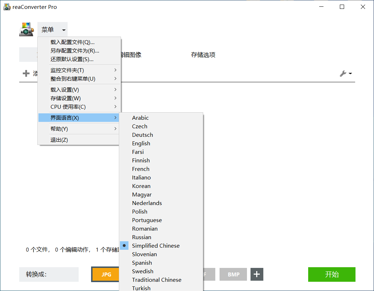Set interface language to Italiano
Screen dimensions: 374x291
point(161,177)
